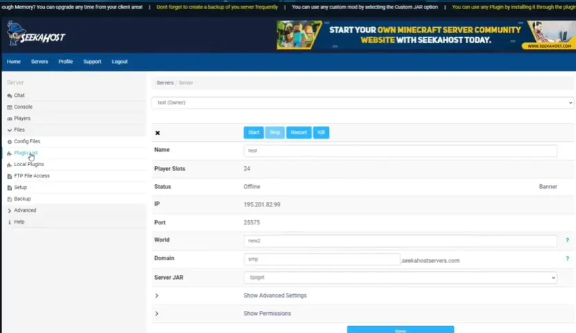Click the Stop server button
The image size is (576, 333).
[x=275, y=133]
